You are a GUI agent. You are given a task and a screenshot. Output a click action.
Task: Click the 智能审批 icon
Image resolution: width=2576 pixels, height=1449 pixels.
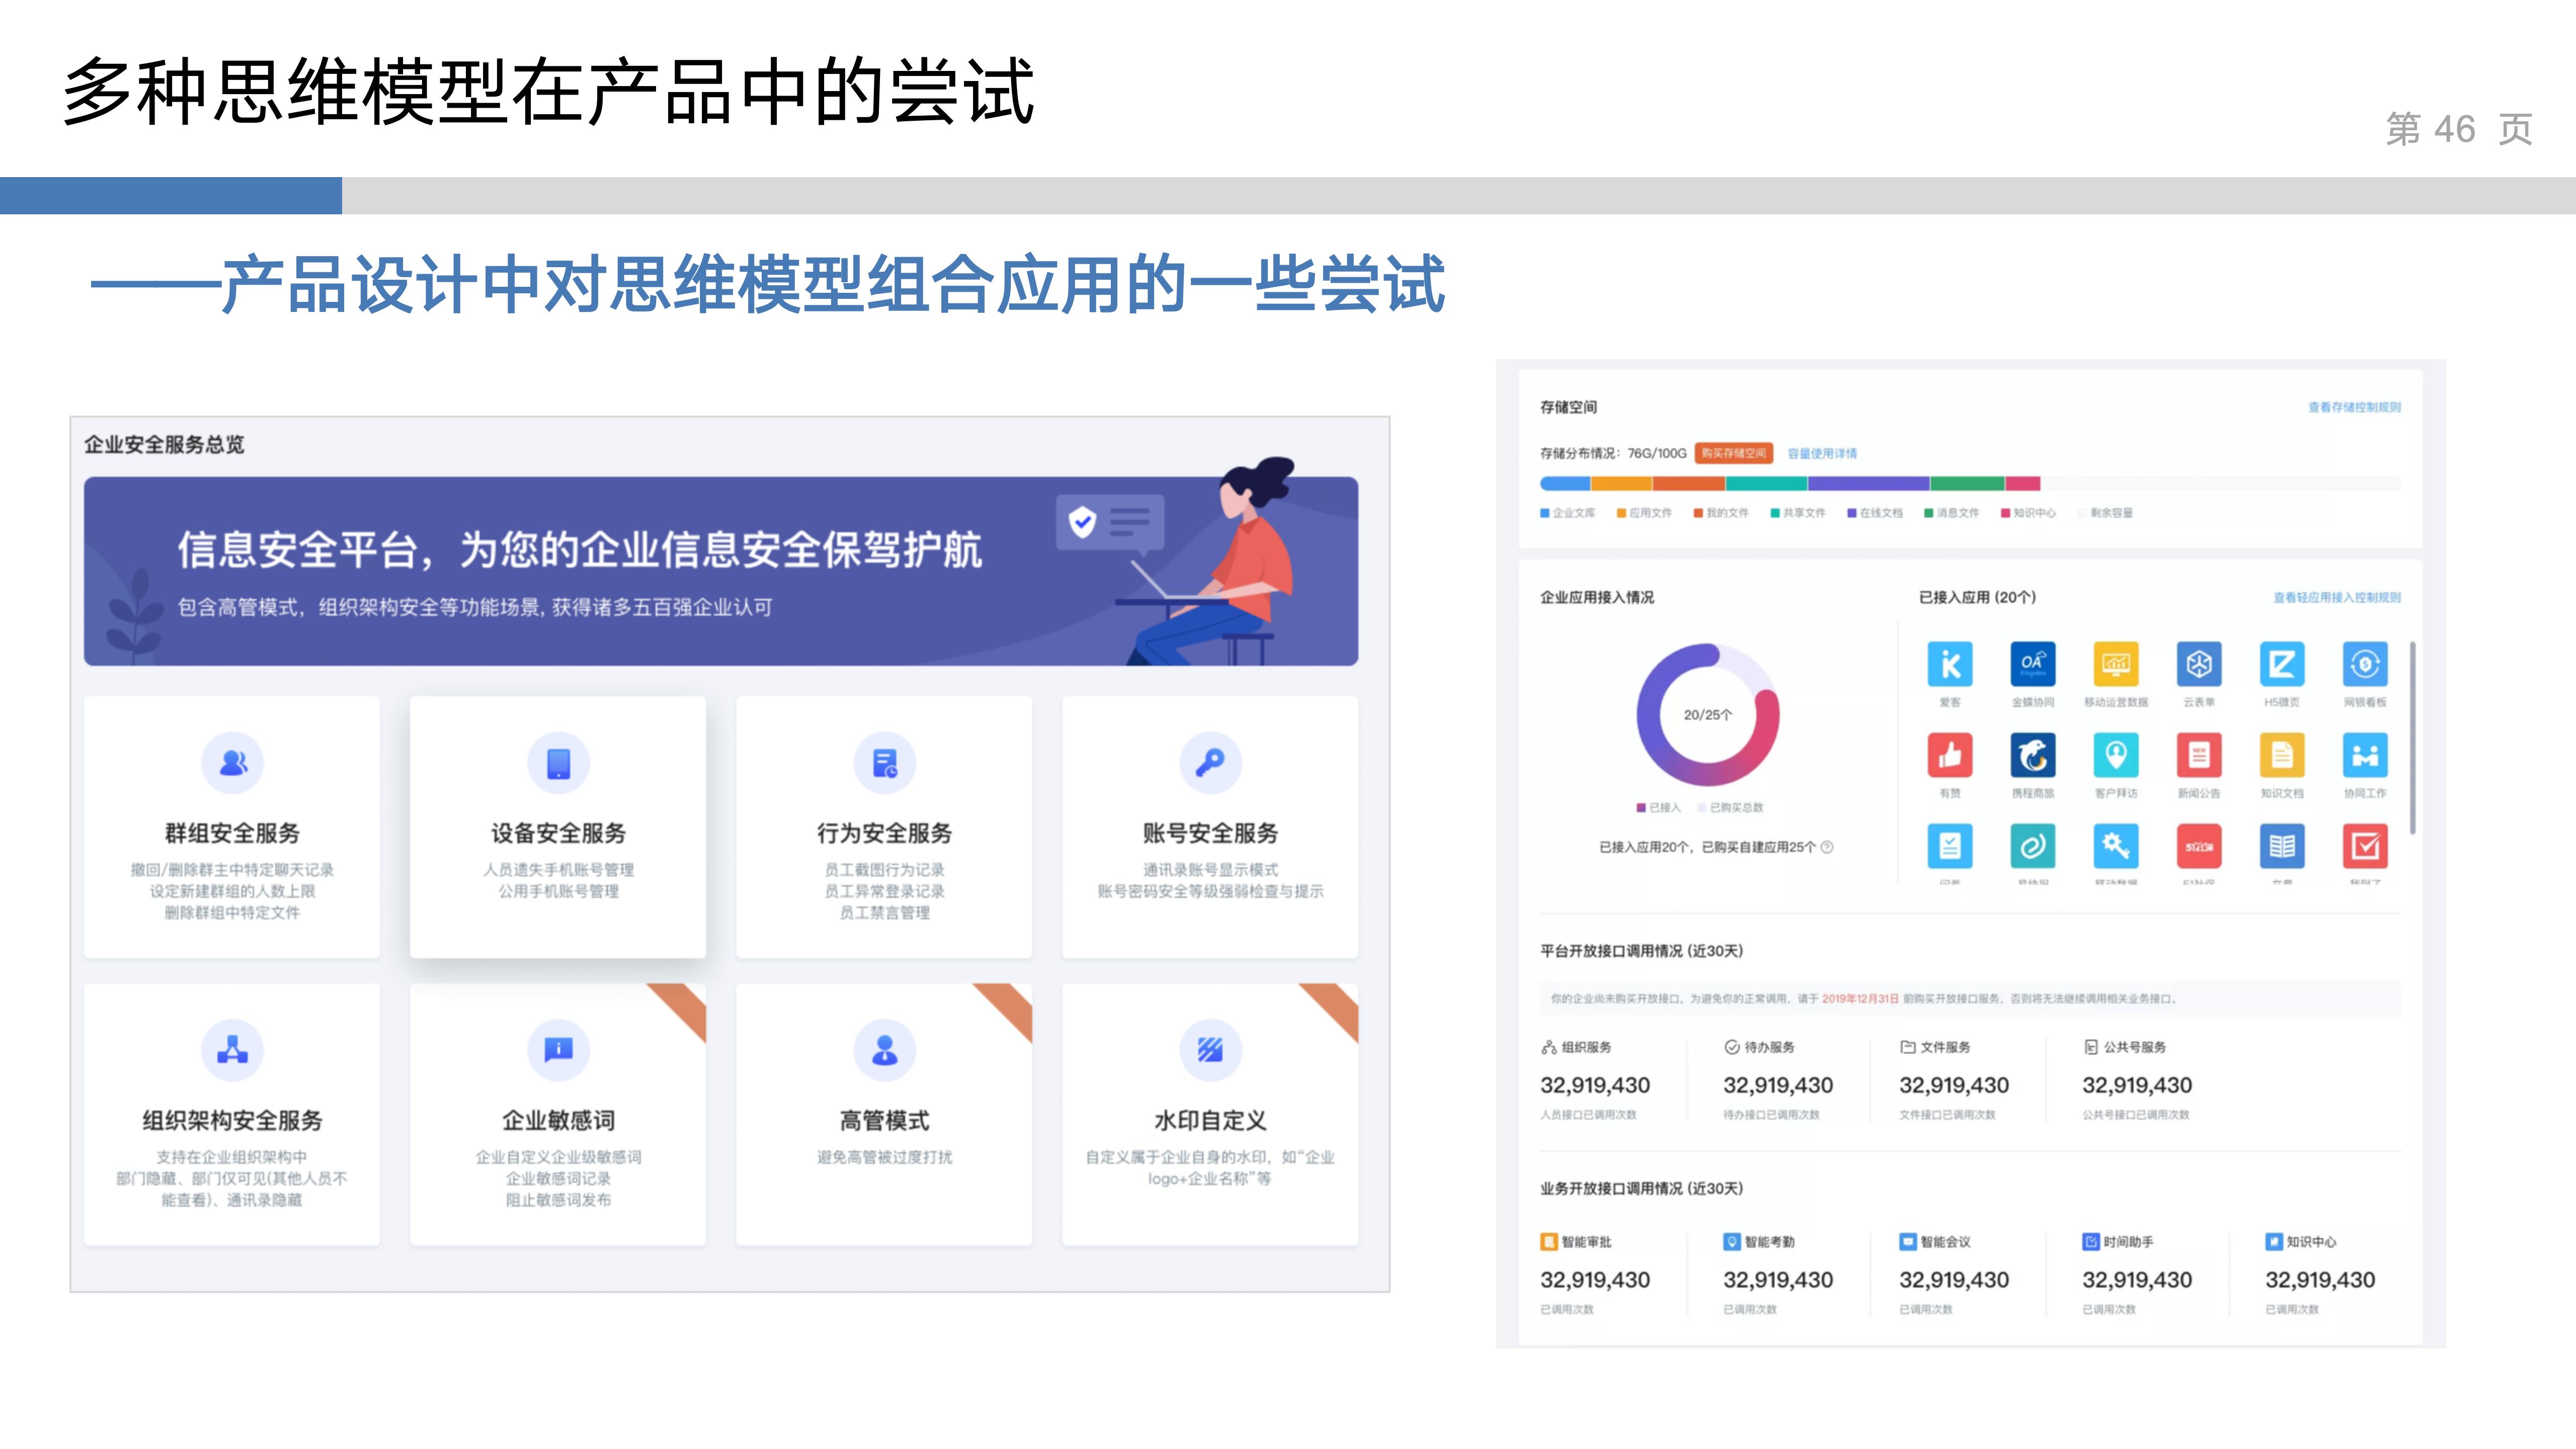tap(1549, 1242)
